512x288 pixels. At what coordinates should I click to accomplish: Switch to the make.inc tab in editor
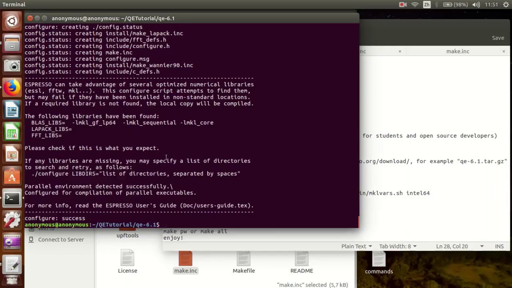click(x=458, y=51)
